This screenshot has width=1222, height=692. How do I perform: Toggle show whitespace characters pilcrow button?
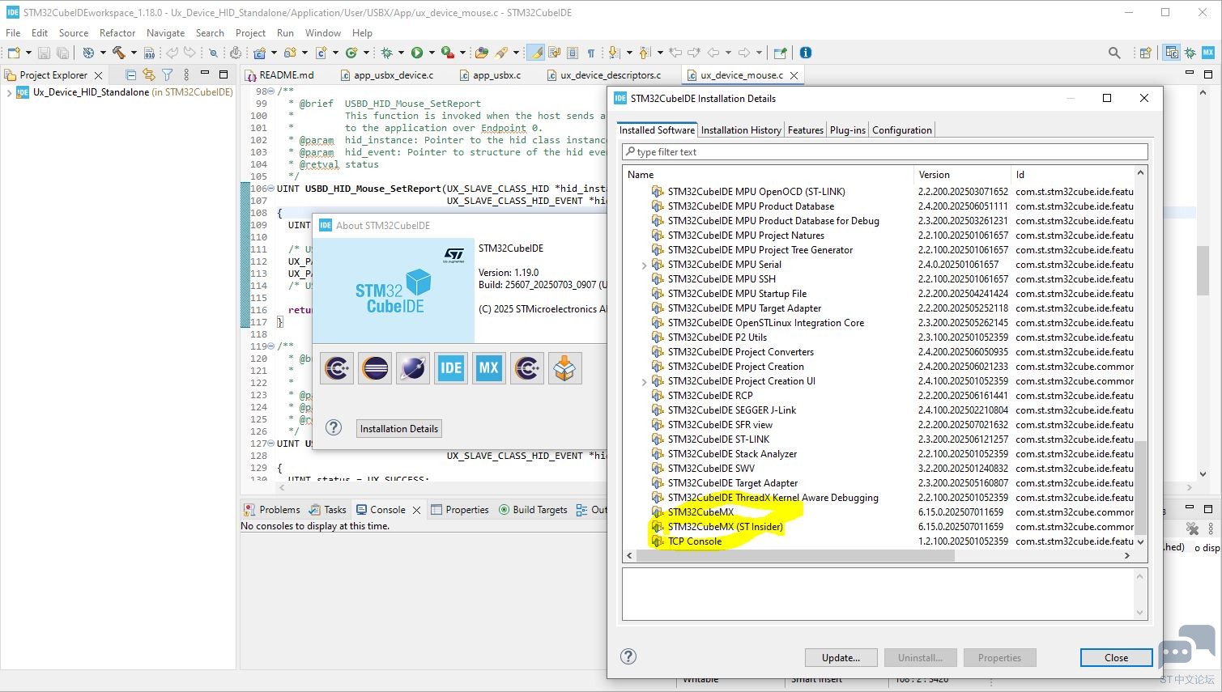click(591, 53)
